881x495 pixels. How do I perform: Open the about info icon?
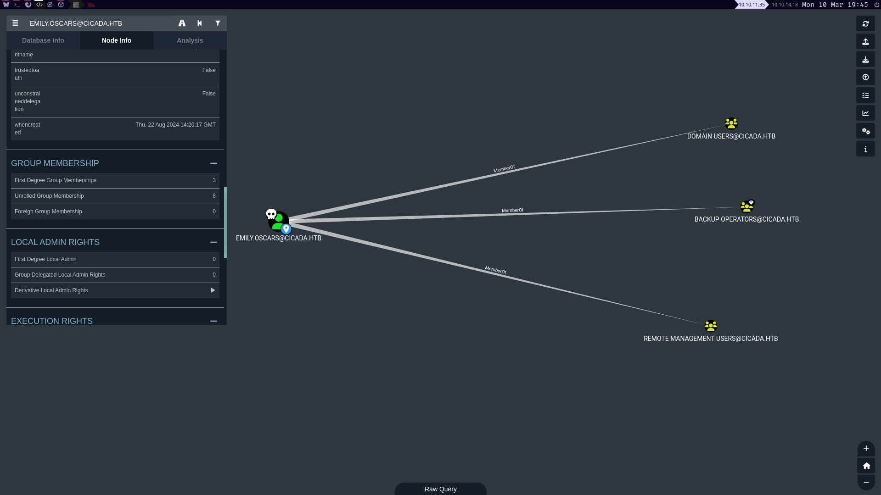865,149
